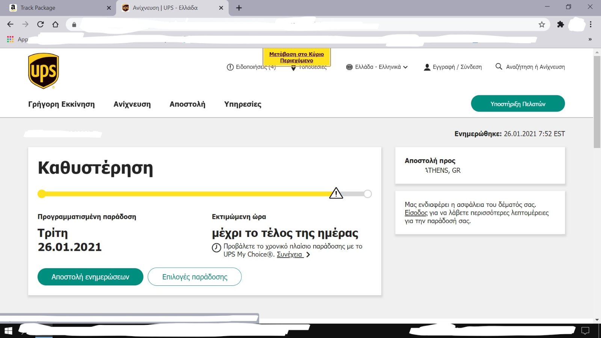Click the page vertical scrollbar thumb
Image resolution: width=601 pixels, height=338 pixels.
pos(597,102)
